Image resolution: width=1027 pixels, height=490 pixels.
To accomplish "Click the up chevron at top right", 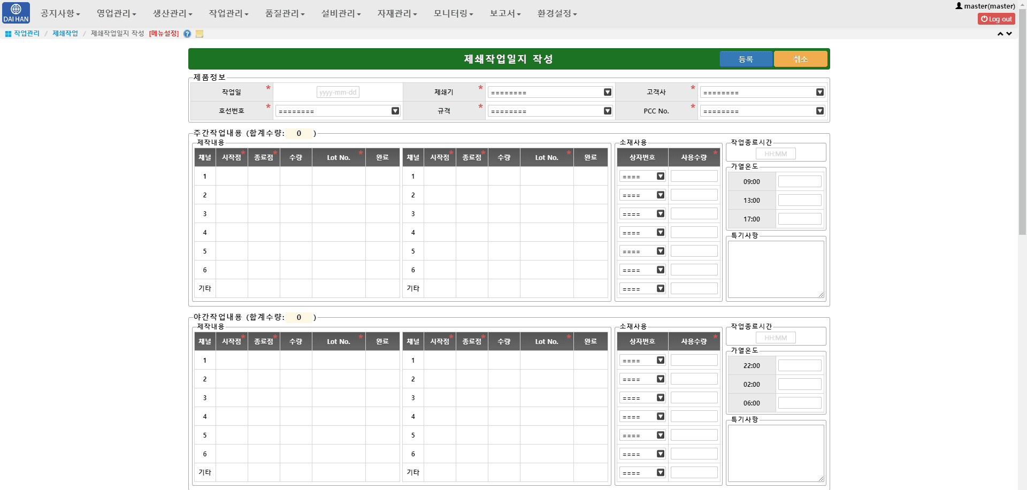I will [1000, 33].
